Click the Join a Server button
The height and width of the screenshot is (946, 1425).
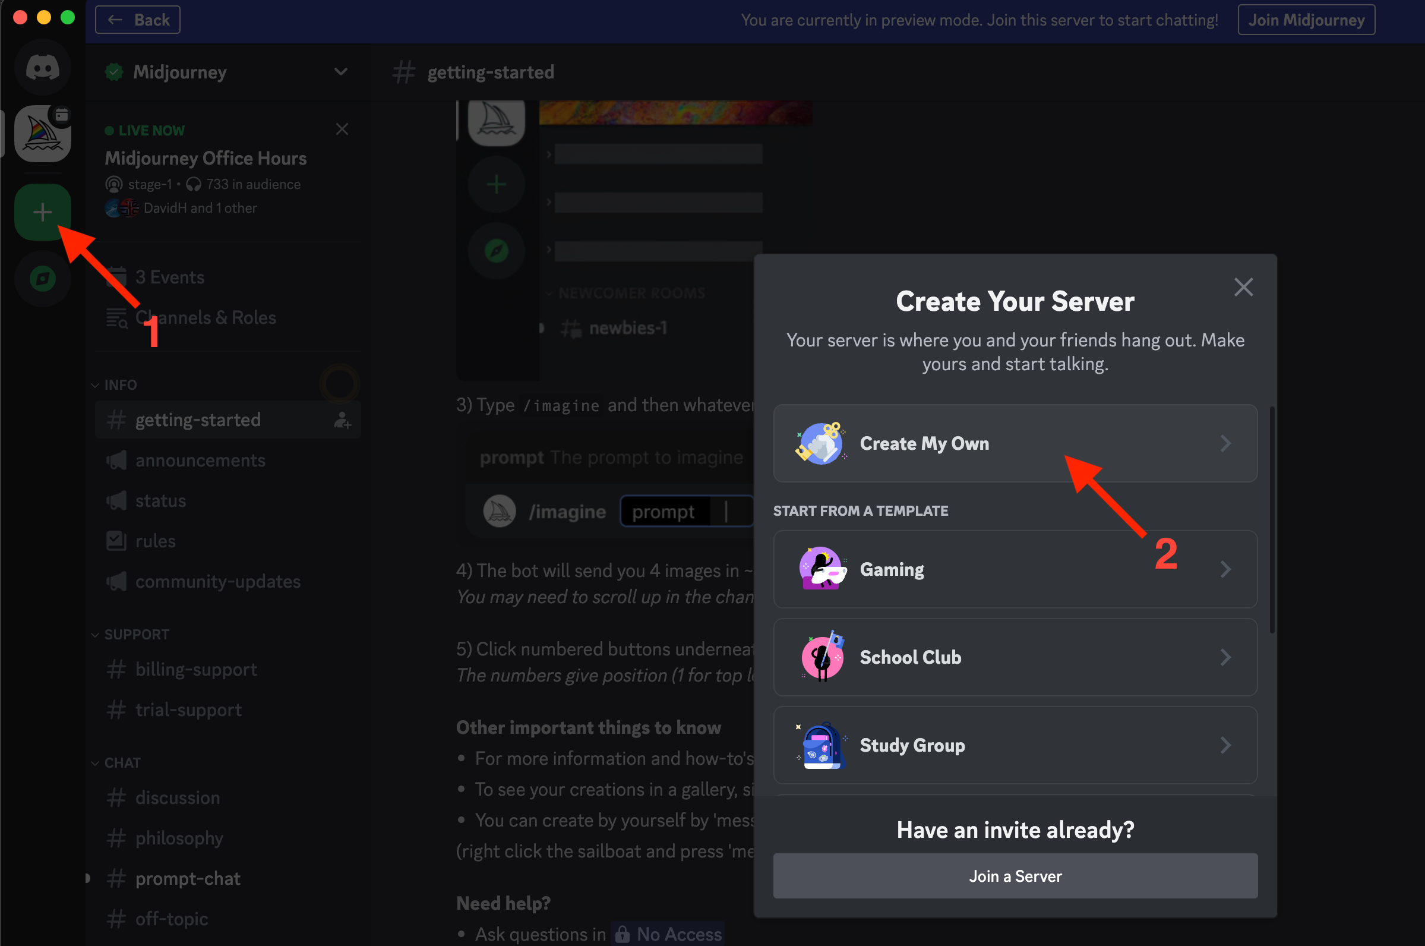[x=1015, y=875]
